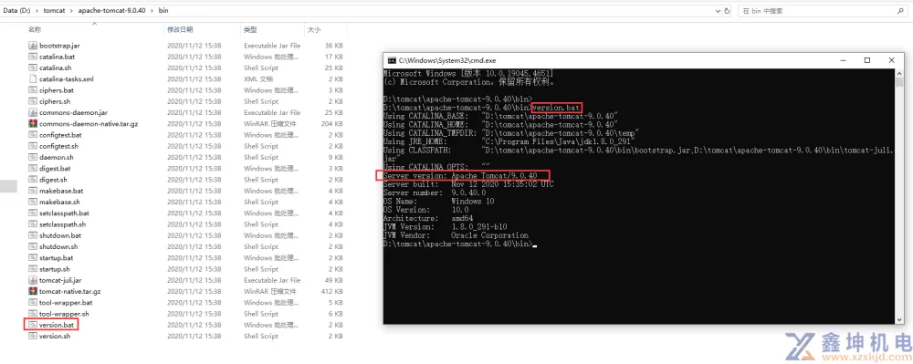Viewport: 913px width, 364px height.
Task: Expand the Data (D:) breadcrumb arrow
Action: click(37, 10)
